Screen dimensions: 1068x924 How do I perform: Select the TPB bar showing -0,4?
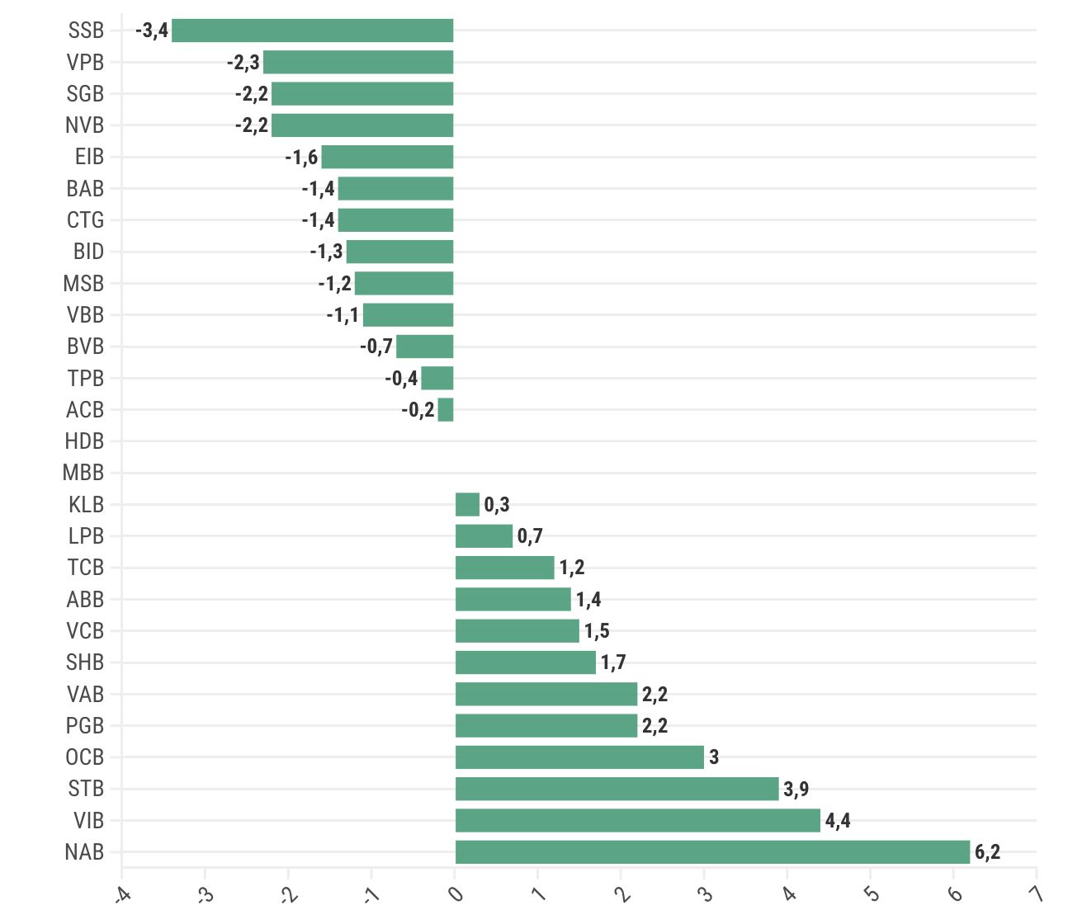click(x=437, y=378)
